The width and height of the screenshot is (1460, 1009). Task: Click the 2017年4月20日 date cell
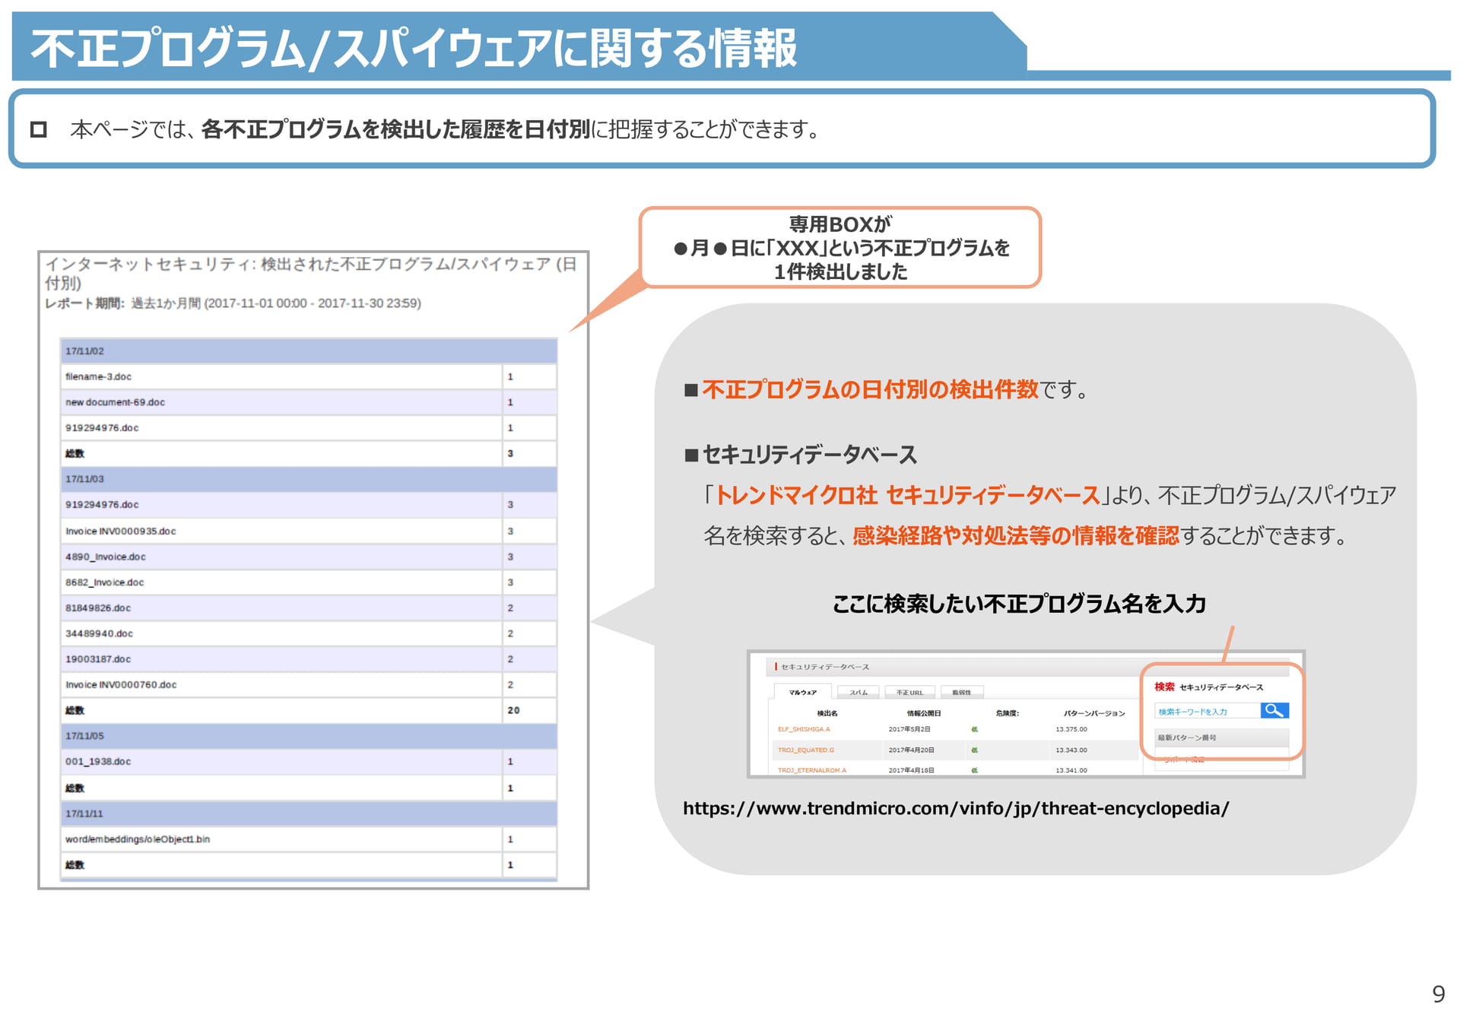pos(912,750)
